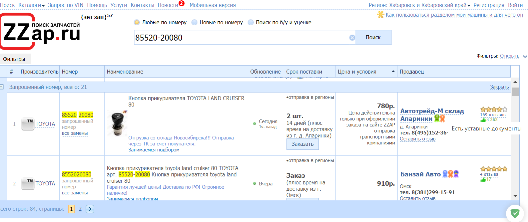Click the star rating for Автотрейд-М склад
528x222 pixels.
(x=494, y=109)
